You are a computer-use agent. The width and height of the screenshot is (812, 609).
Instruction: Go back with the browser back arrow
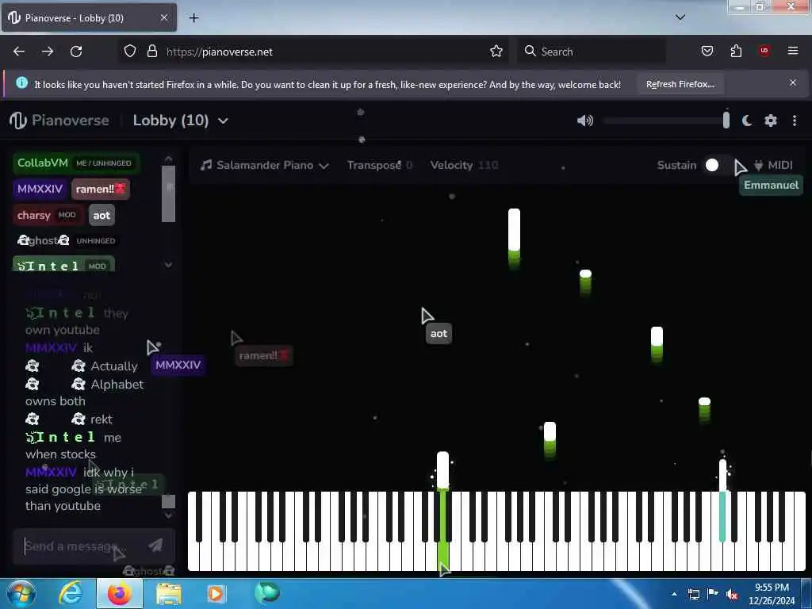coord(19,52)
